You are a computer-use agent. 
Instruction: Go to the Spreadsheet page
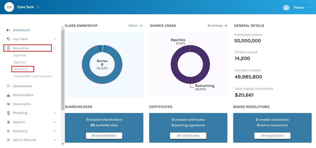click(x=23, y=86)
